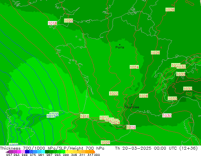Click the 1024 label south of Paris
201x156 pixels.
[x=134, y=67]
